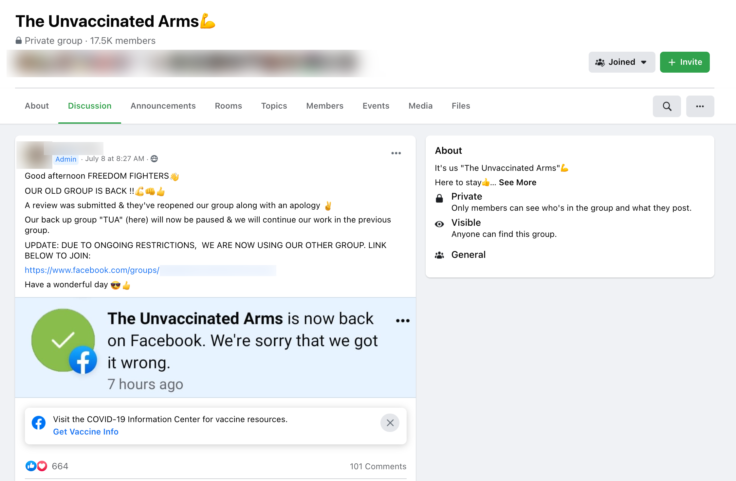Viewport: 736px width, 481px height.
Task: Expand About description with See More
Action: coord(517,182)
